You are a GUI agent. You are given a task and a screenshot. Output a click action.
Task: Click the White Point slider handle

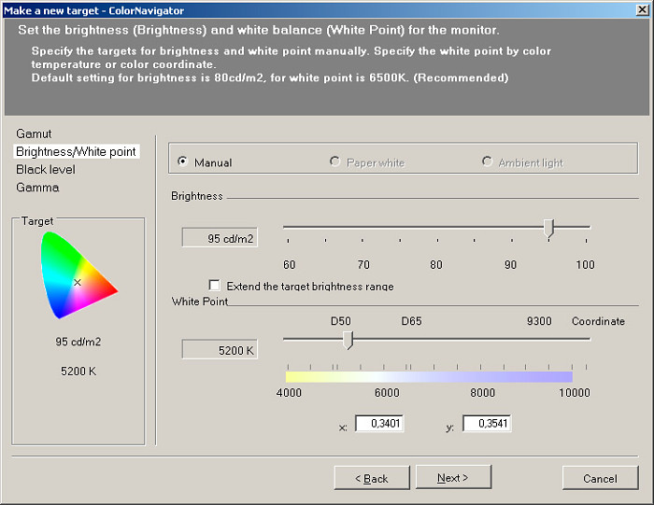coord(348,340)
